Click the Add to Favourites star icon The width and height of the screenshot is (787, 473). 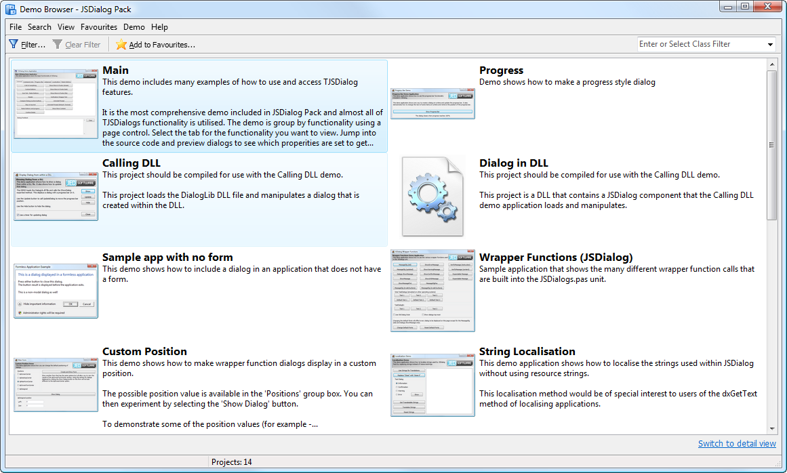(x=121, y=44)
